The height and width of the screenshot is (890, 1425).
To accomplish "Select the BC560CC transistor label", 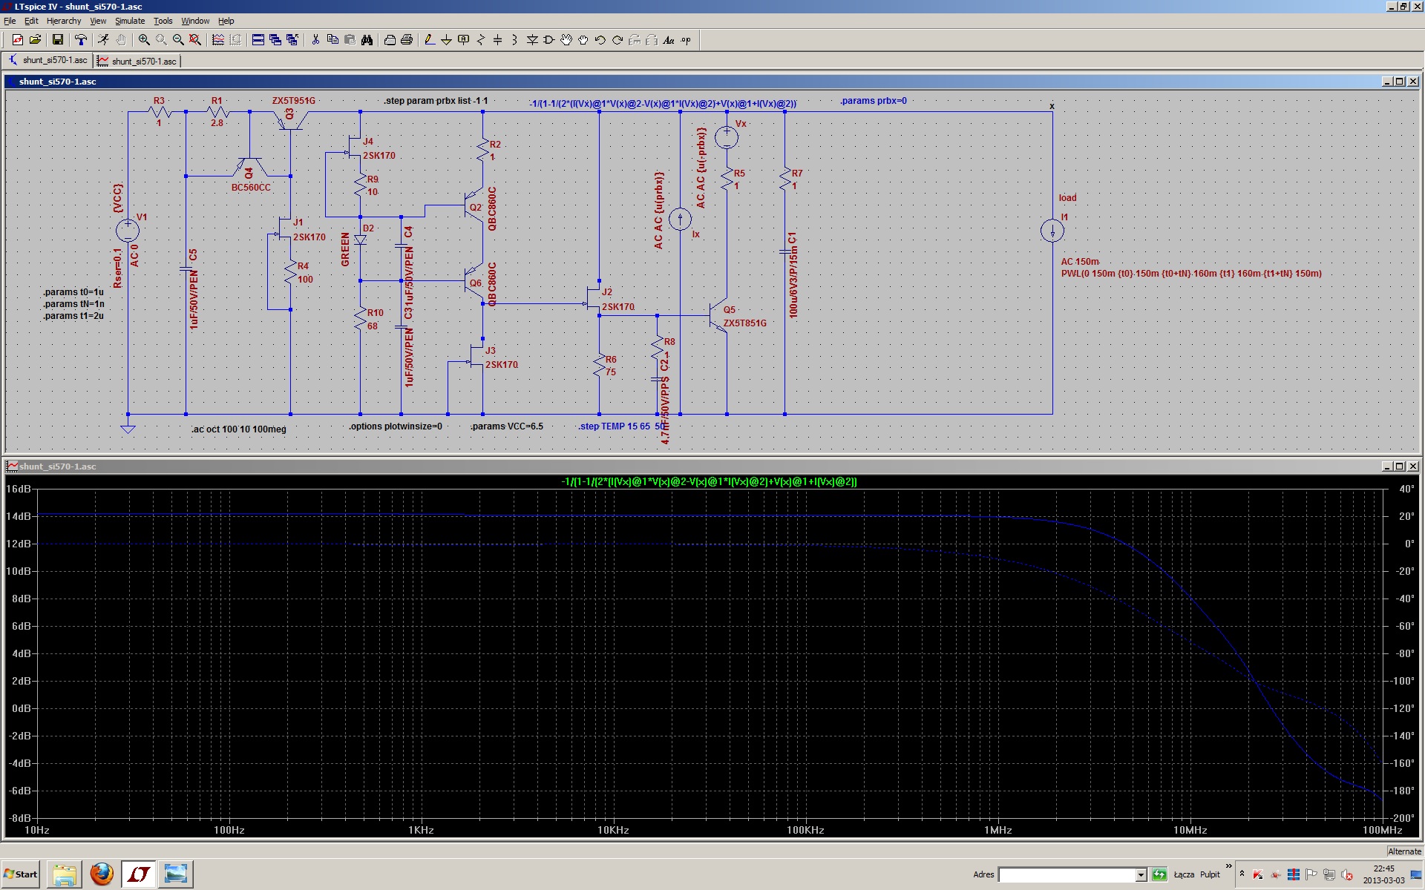I will (251, 188).
